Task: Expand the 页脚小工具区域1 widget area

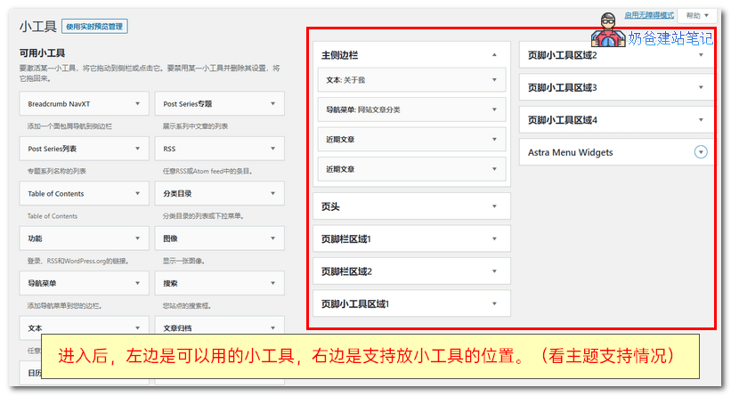Action: point(411,303)
